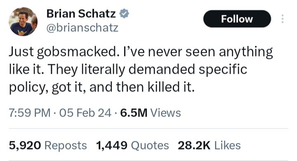Open the 6.5M Views analytics
The width and height of the screenshot is (297, 161).
(x=151, y=113)
